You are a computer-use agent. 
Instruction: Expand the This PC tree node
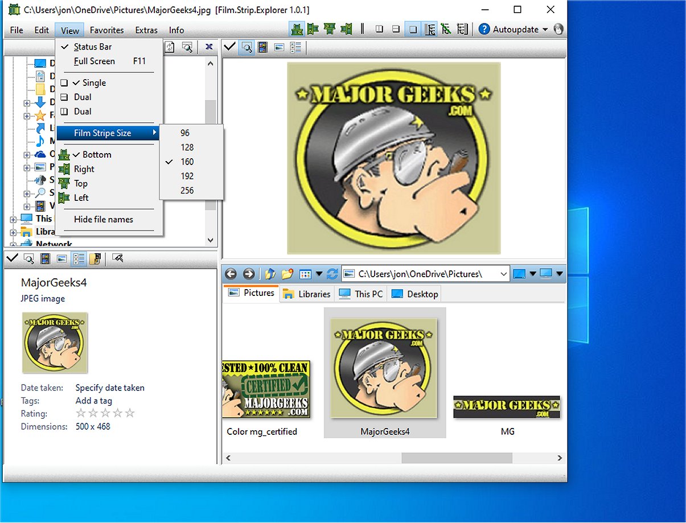[14, 219]
